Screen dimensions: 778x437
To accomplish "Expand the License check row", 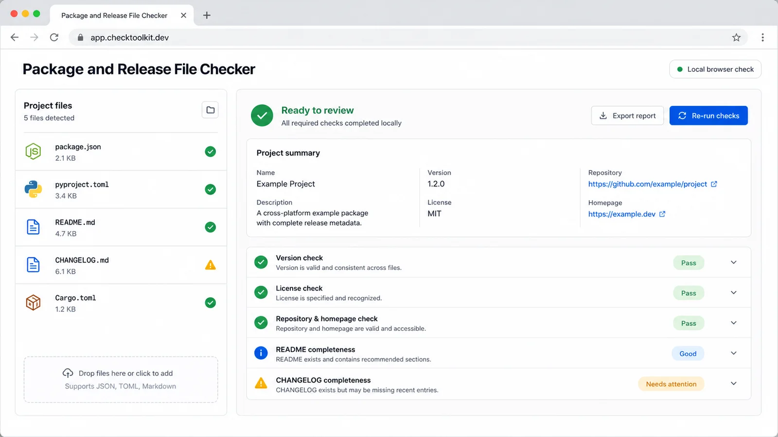I will click(734, 292).
